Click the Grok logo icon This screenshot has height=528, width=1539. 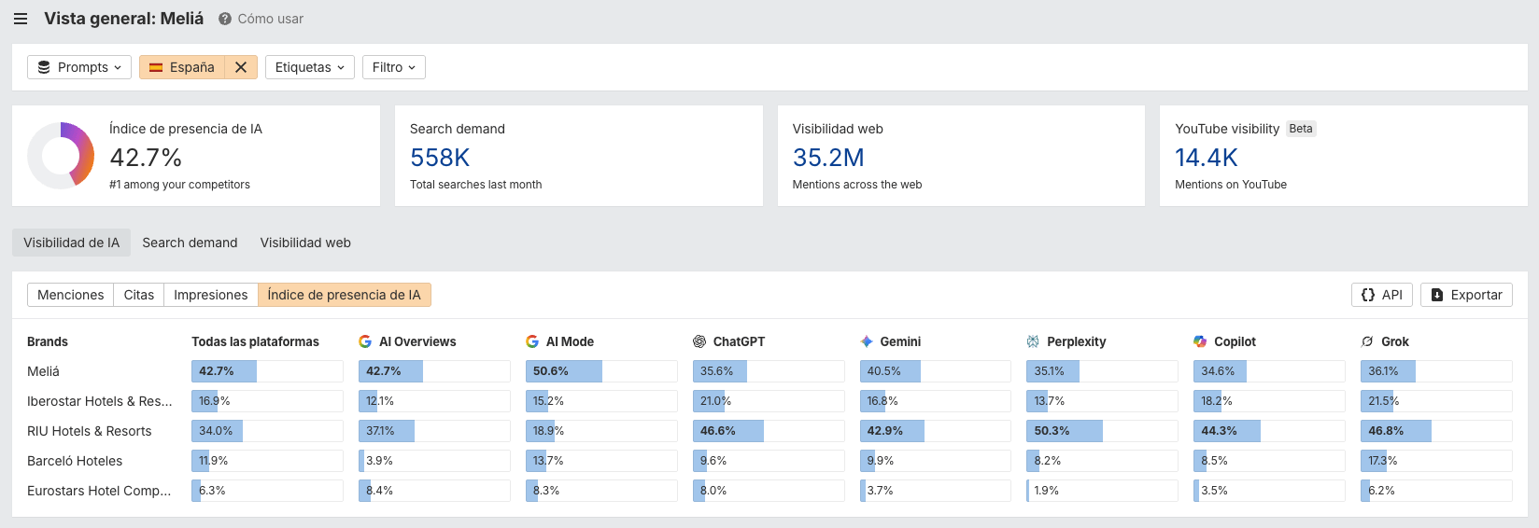pos(1367,341)
